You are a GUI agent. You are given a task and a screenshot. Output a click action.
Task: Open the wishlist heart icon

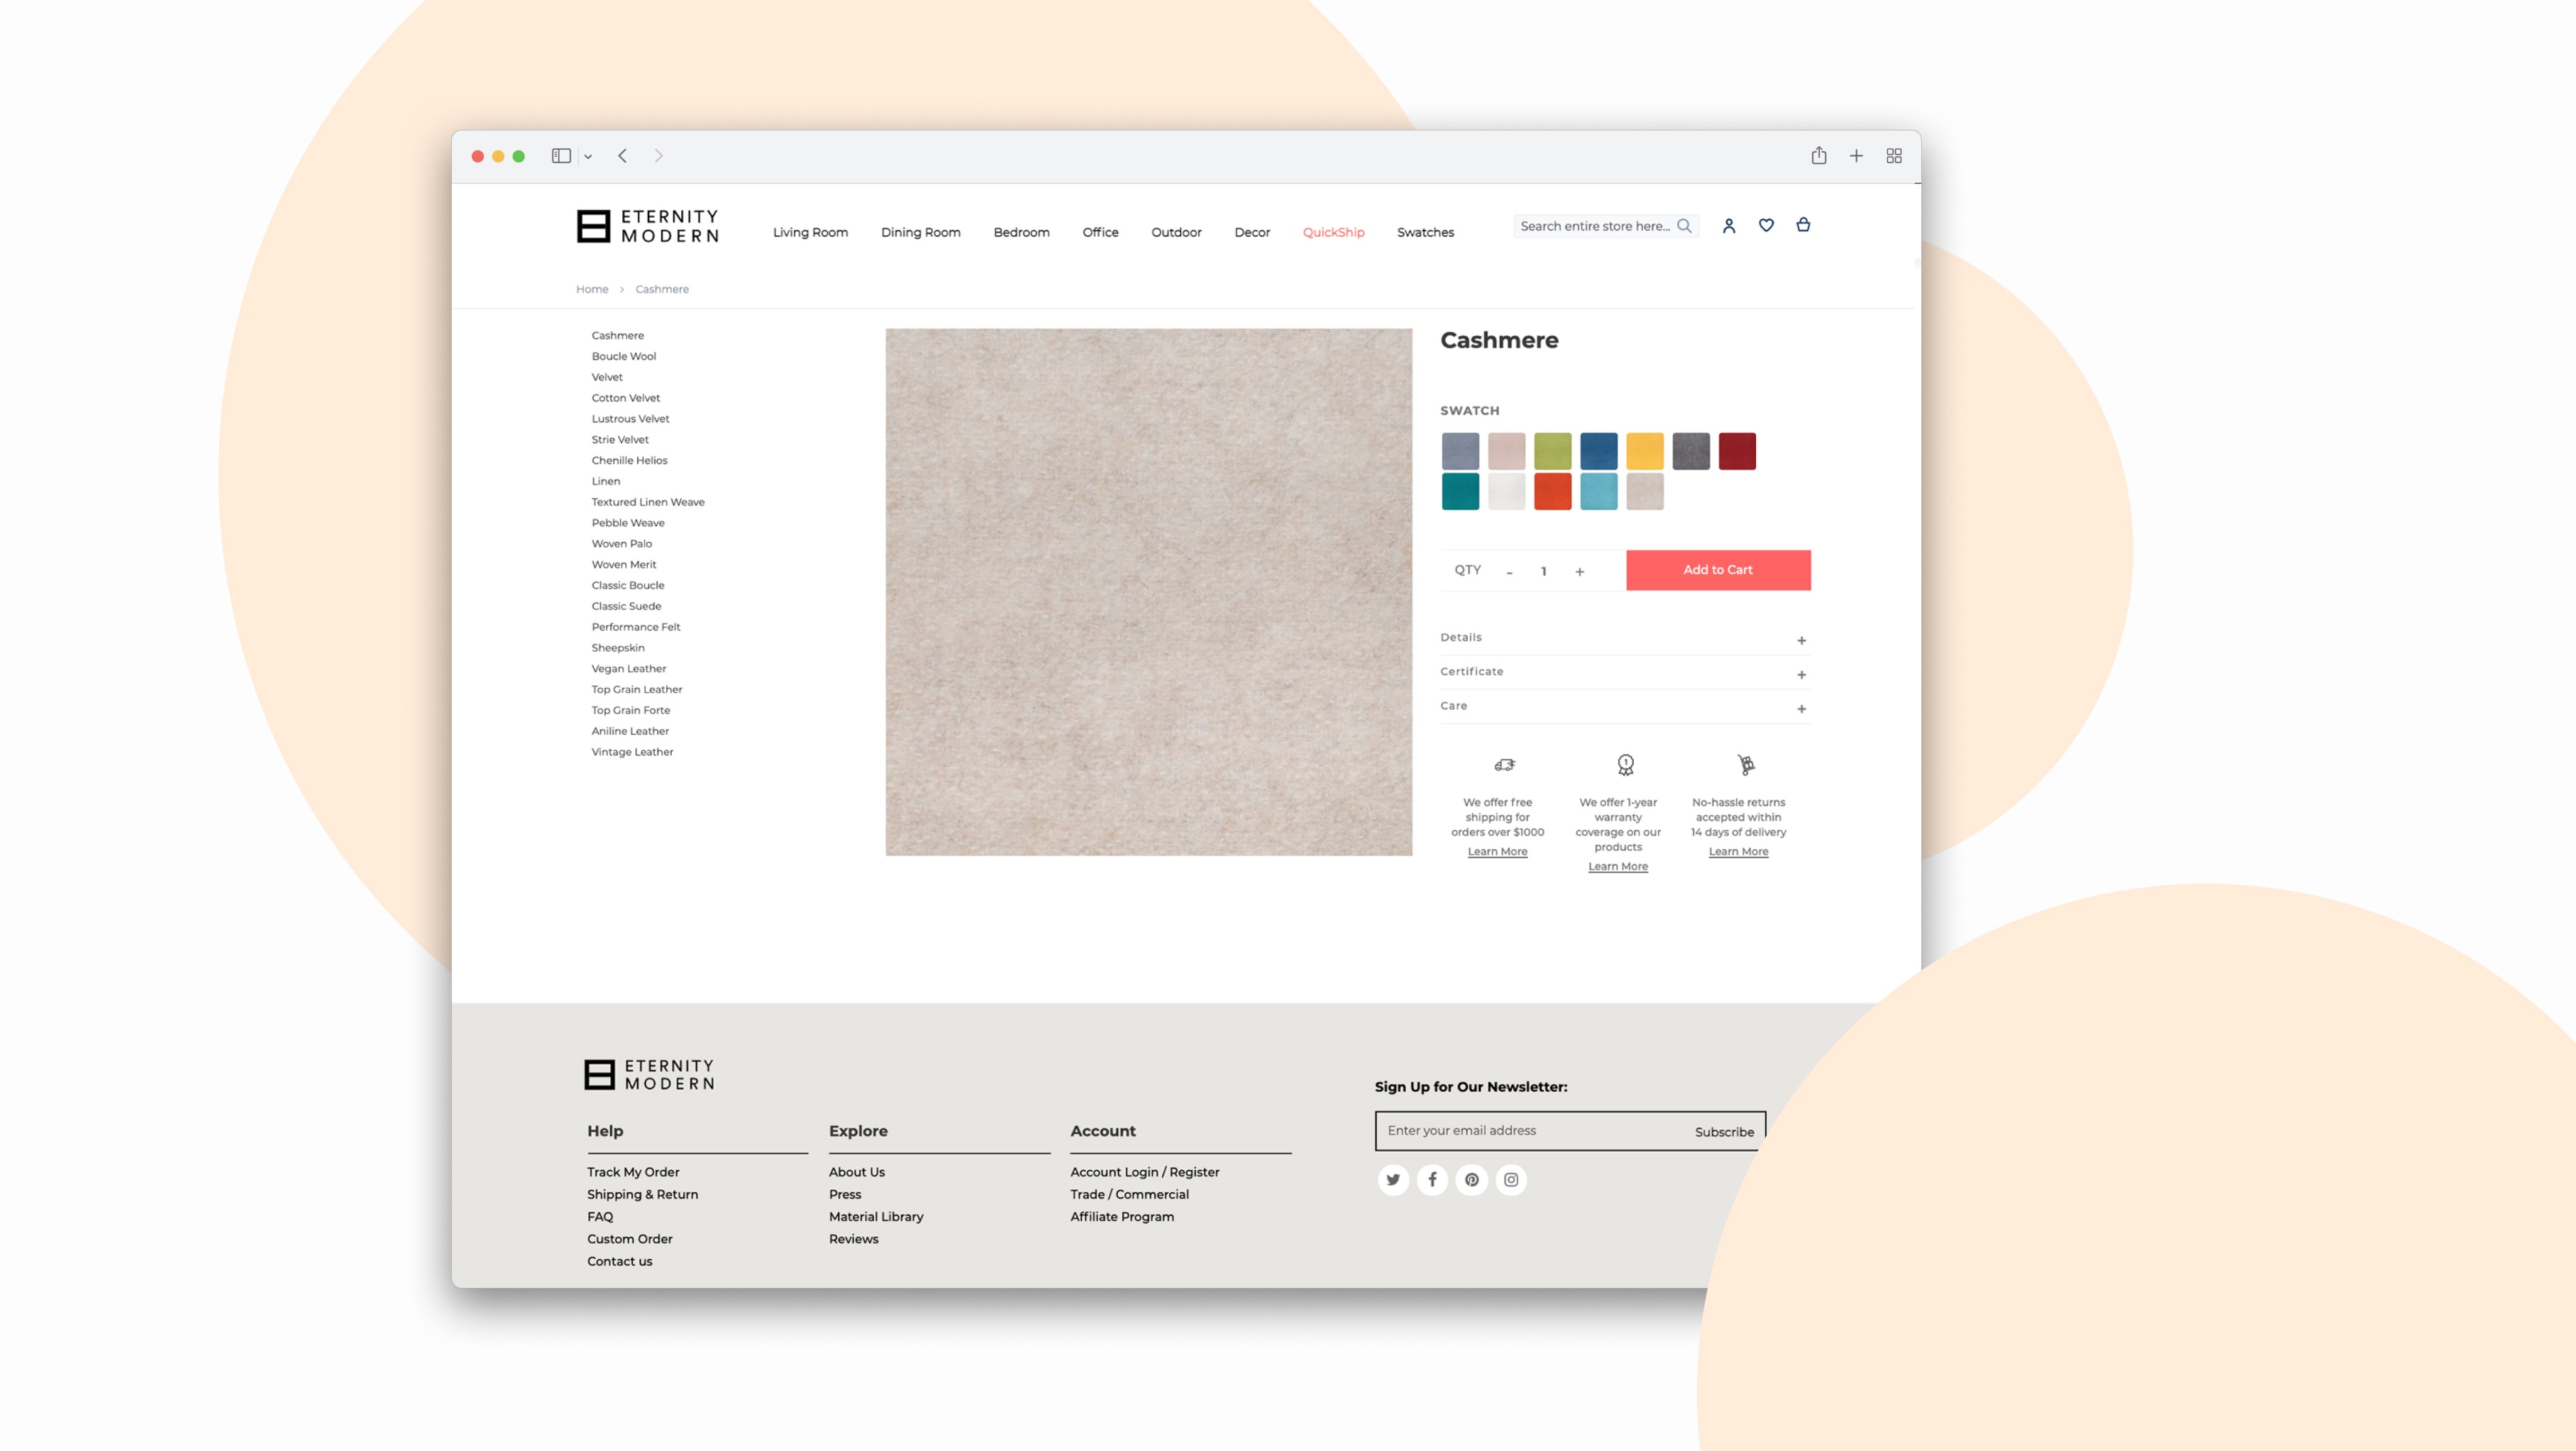coord(1767,225)
